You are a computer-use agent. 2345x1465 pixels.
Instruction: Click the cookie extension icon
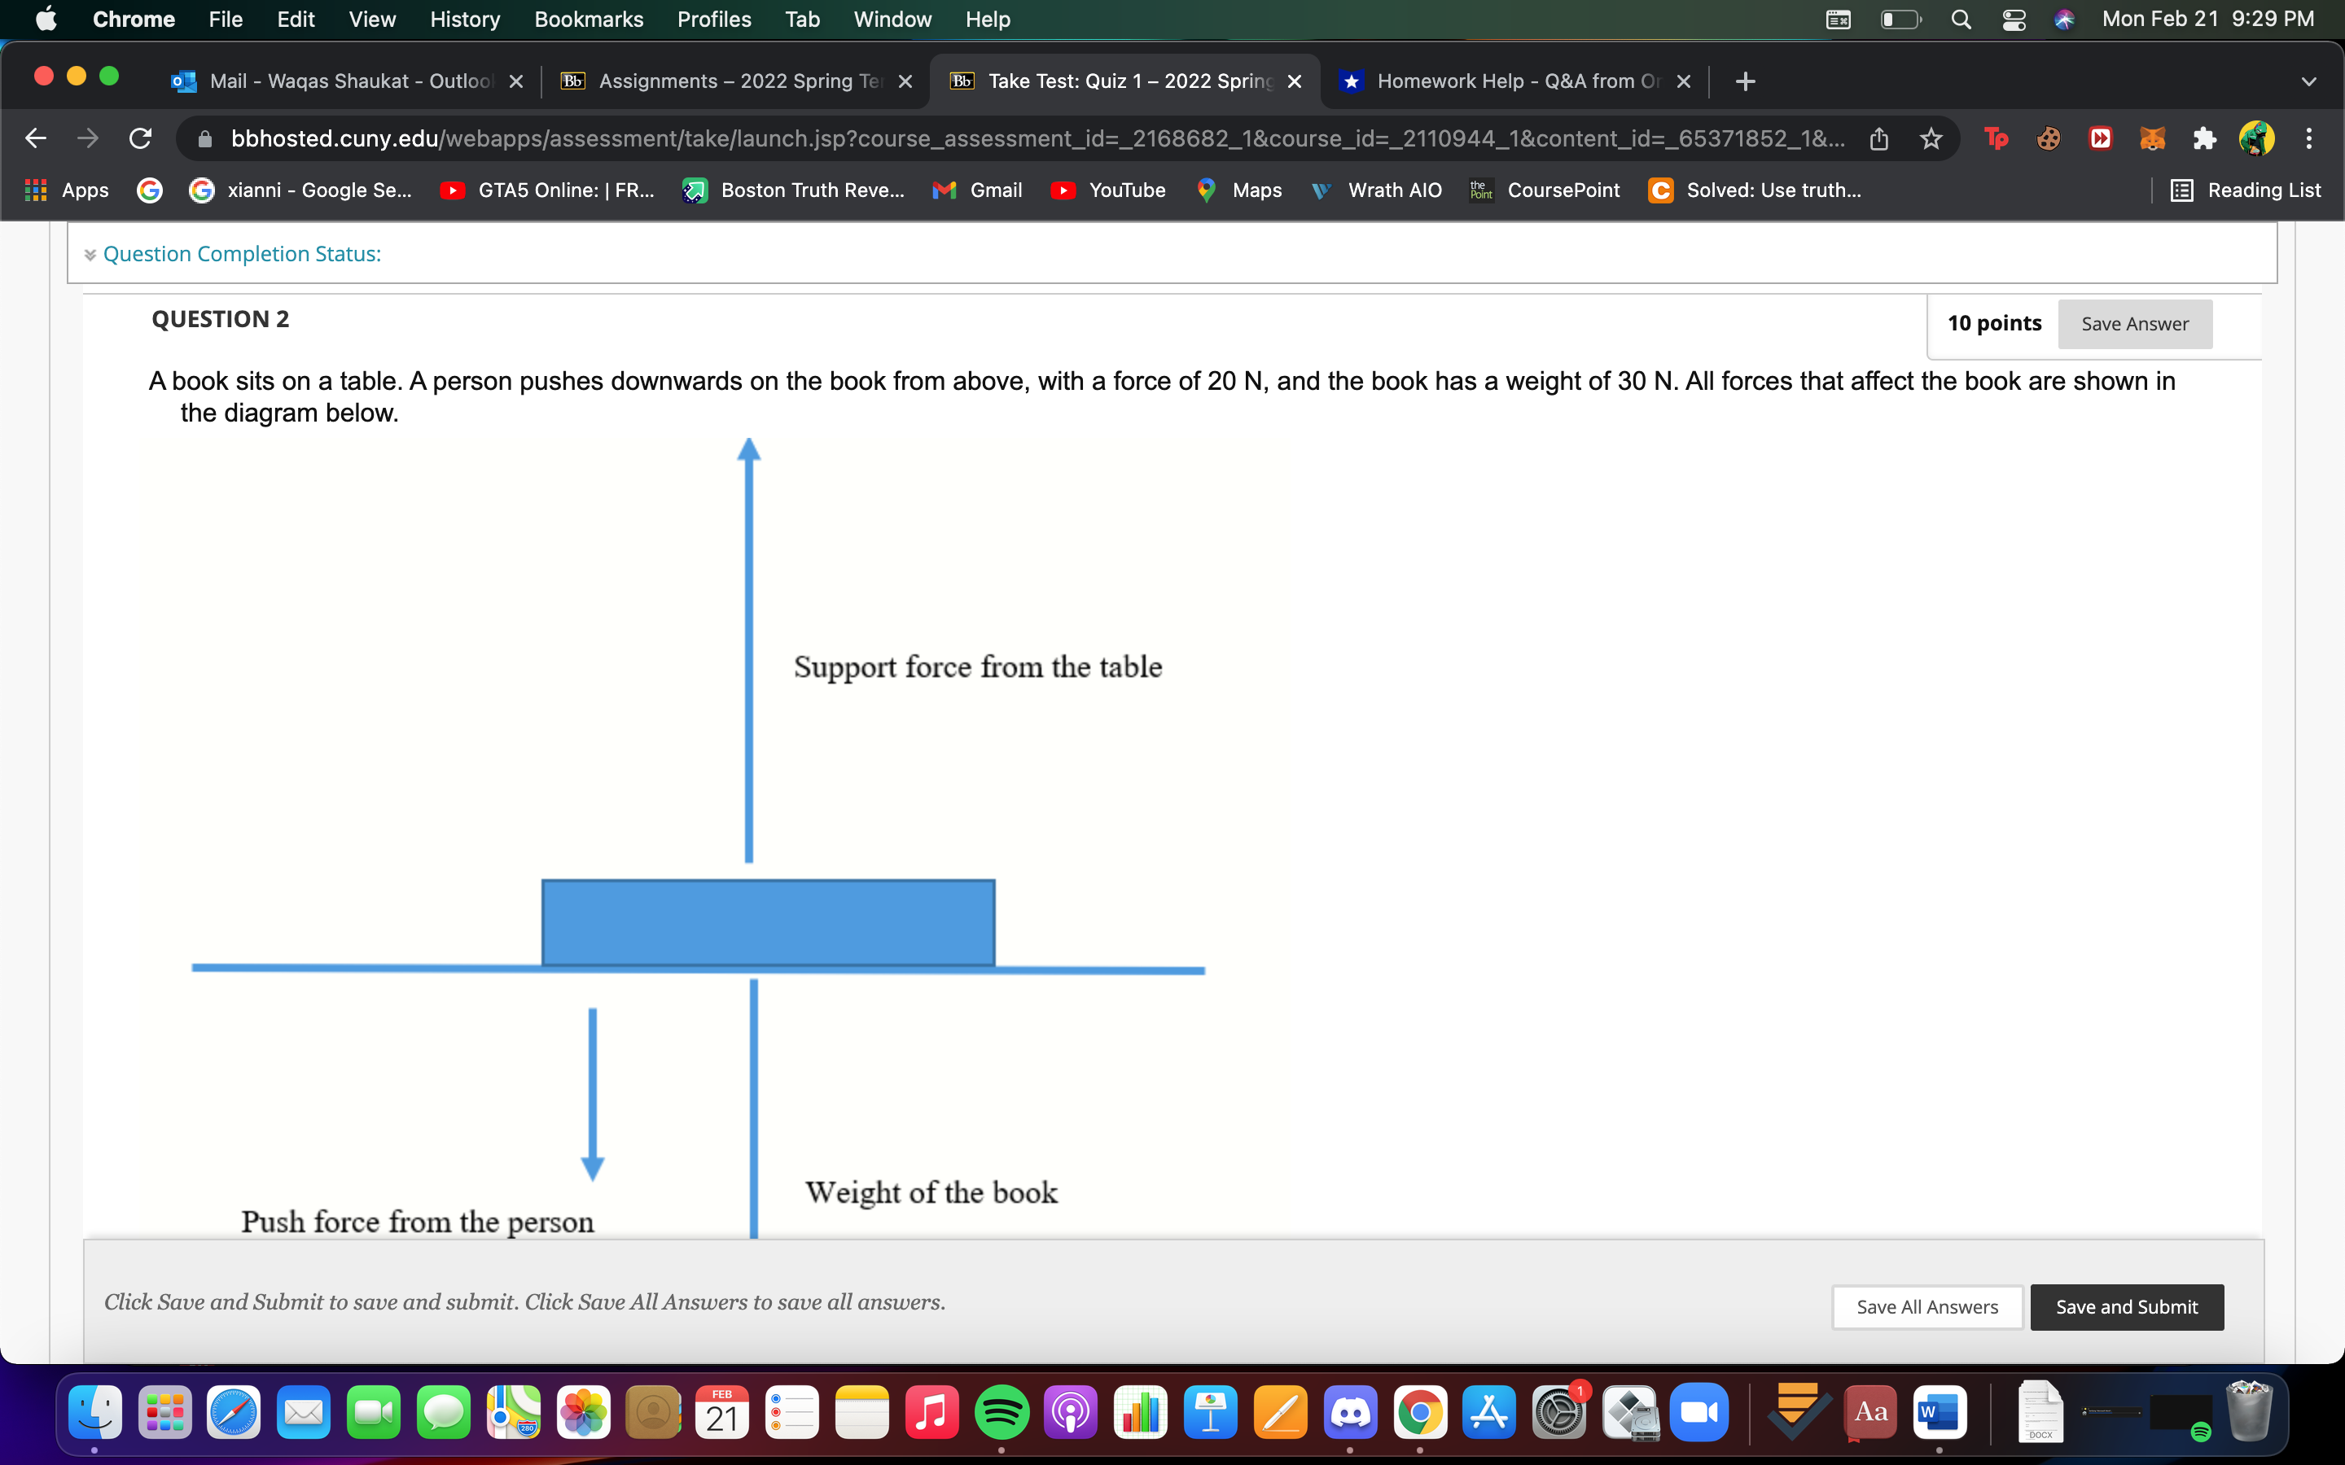pyautogui.click(x=2048, y=138)
